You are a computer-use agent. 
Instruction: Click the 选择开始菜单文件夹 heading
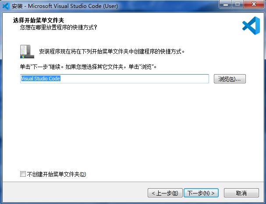[x=39, y=20]
